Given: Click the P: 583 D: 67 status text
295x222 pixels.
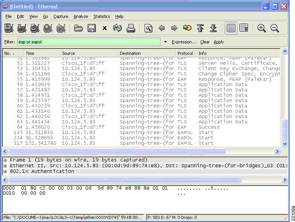Looking at the screenshot, I should click(172, 217).
